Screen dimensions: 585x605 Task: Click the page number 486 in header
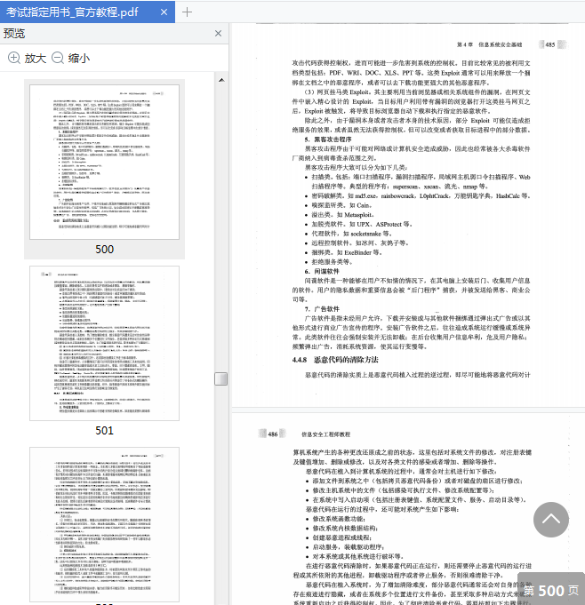[273, 434]
